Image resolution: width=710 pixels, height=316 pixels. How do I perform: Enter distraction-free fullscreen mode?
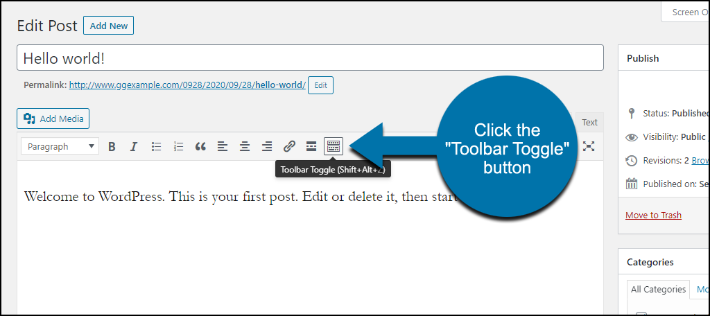tap(588, 146)
